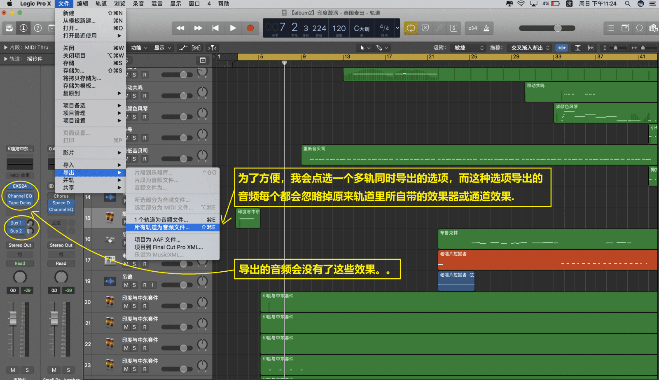The image size is (659, 380).
Task: Open the 显示 view dropdown
Action: point(162,48)
